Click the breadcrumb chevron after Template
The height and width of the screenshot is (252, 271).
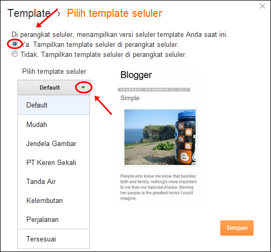59,14
